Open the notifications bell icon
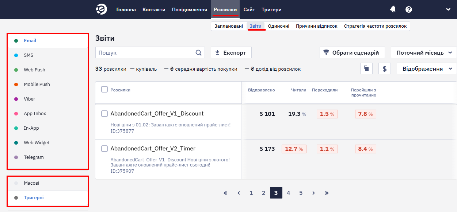This screenshot has height=212, width=457. (393, 9)
